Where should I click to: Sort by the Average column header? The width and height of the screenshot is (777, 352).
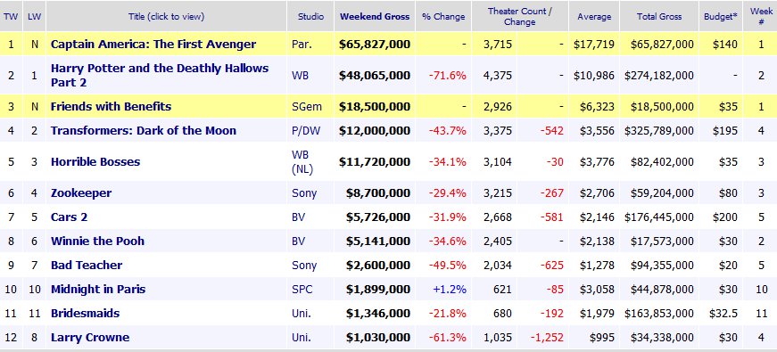pos(593,16)
